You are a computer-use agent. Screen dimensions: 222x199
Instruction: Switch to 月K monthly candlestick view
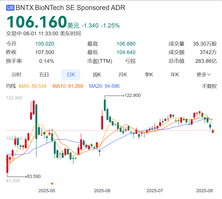point(123,75)
